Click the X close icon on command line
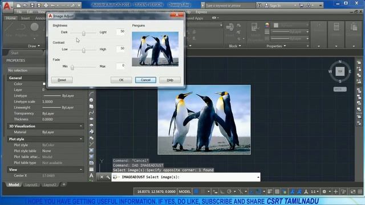Screen dimensions: 365x205 tap(102, 177)
